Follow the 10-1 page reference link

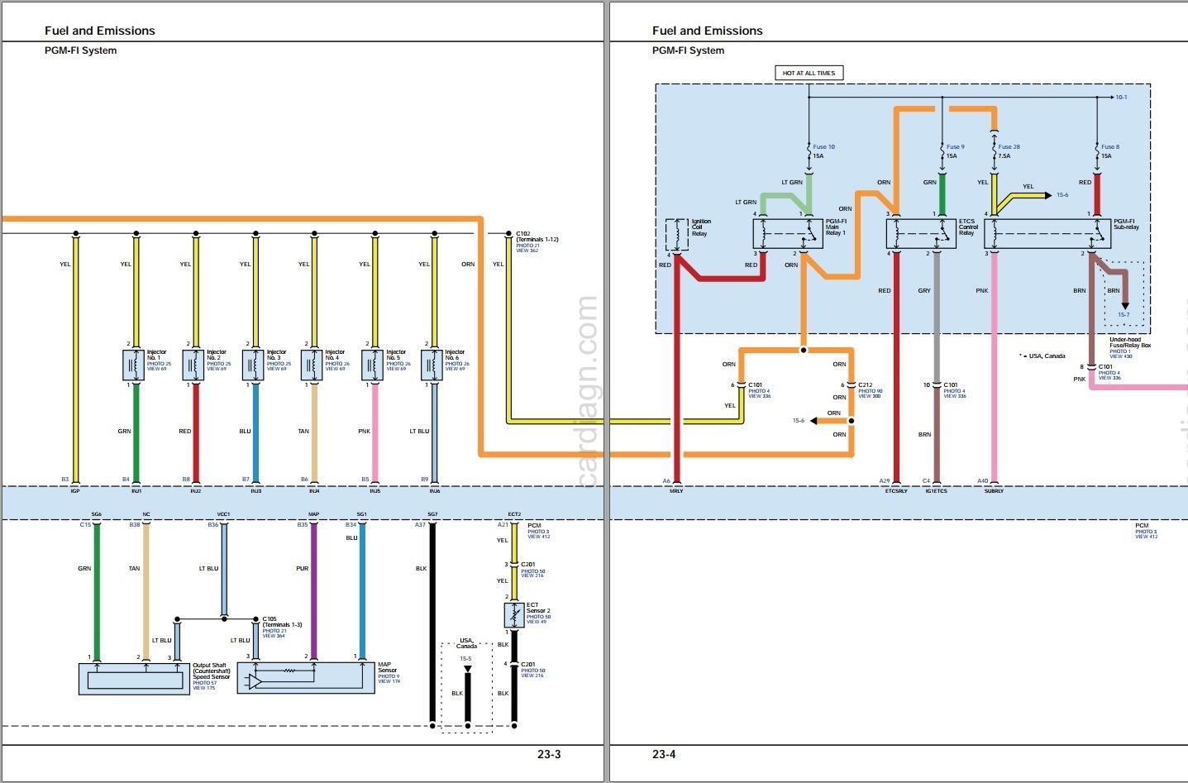click(1121, 98)
